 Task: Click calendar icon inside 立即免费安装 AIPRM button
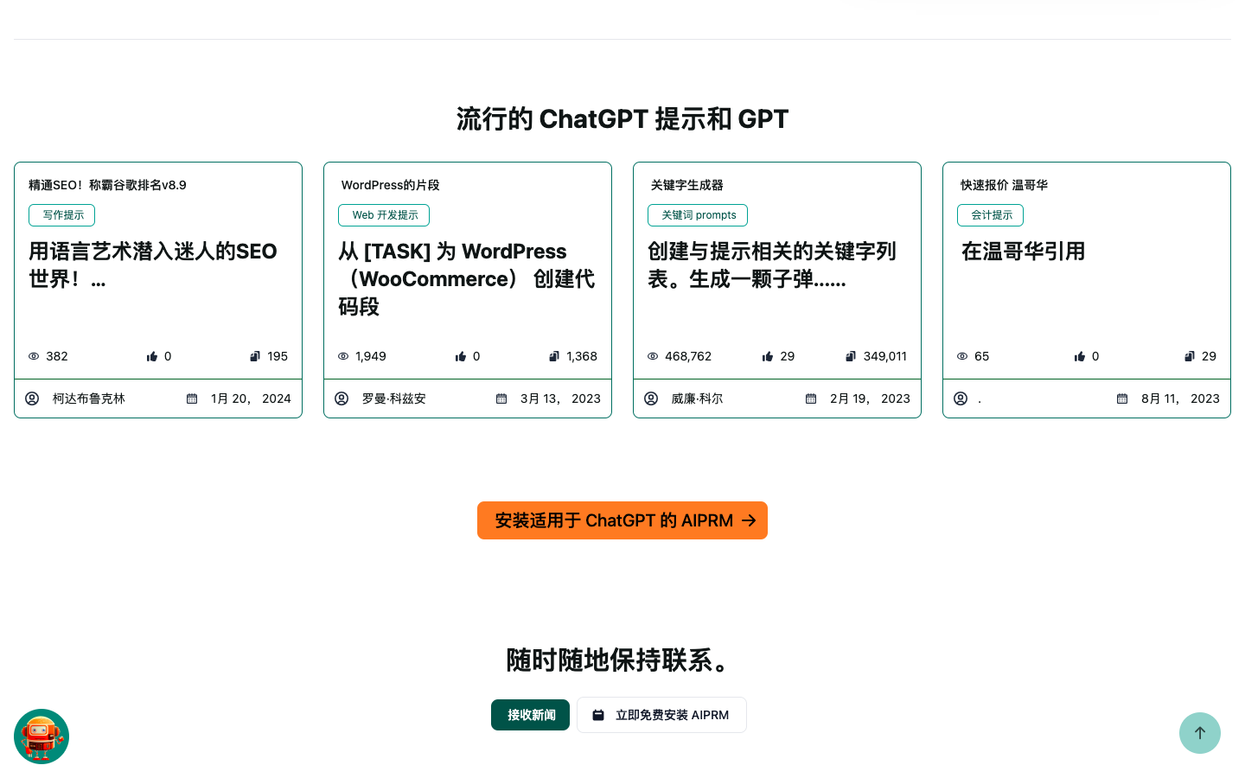pos(598,715)
